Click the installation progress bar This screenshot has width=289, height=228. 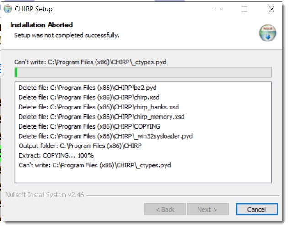pos(143,72)
